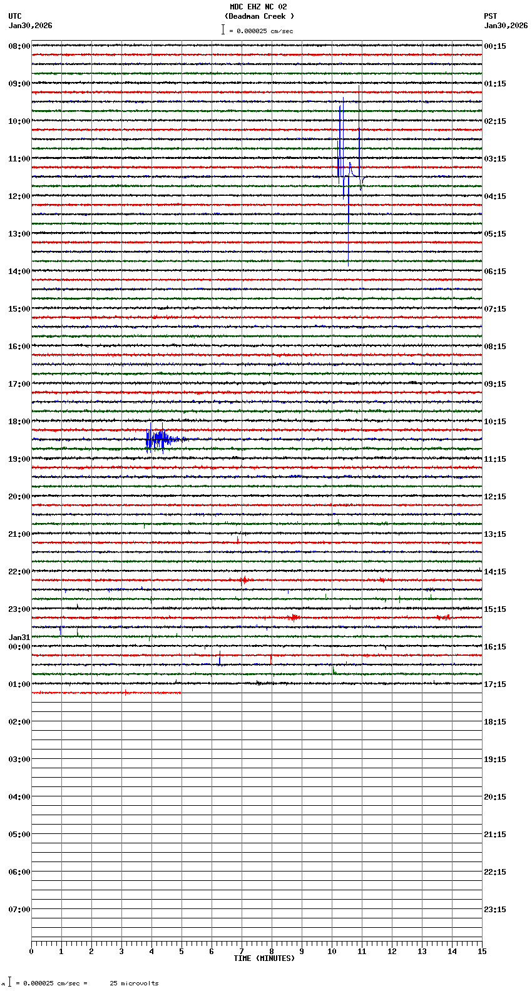
Task: Click the 18:00 UTC row label
Action: [19, 422]
